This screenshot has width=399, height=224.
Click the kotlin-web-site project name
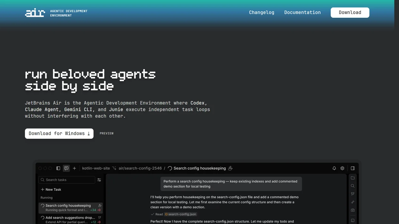click(96, 168)
